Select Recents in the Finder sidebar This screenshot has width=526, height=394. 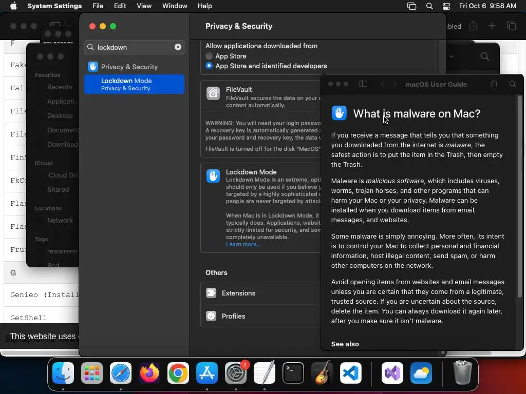pyautogui.click(x=60, y=87)
